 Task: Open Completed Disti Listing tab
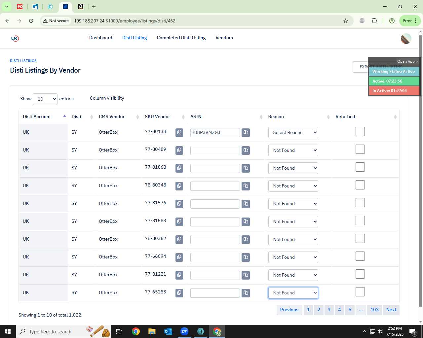(x=181, y=38)
